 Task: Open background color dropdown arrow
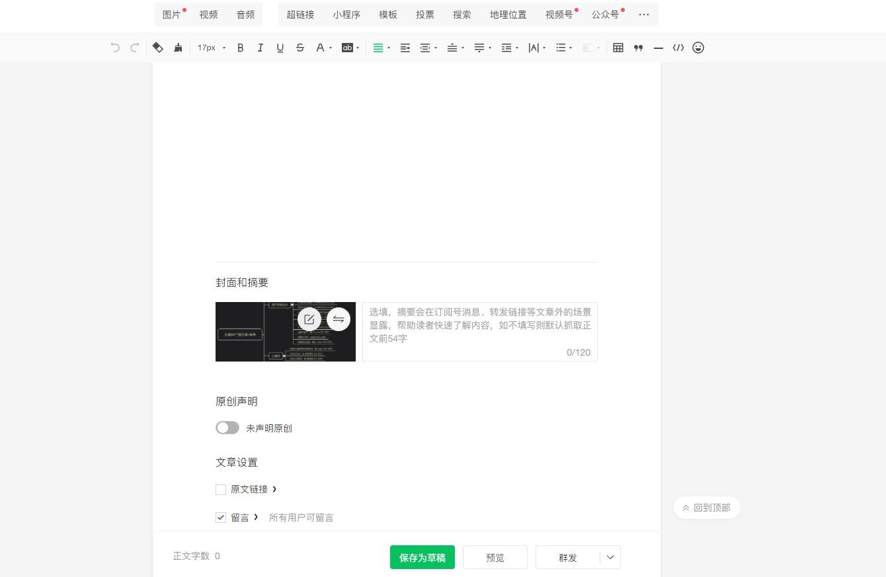pos(358,48)
